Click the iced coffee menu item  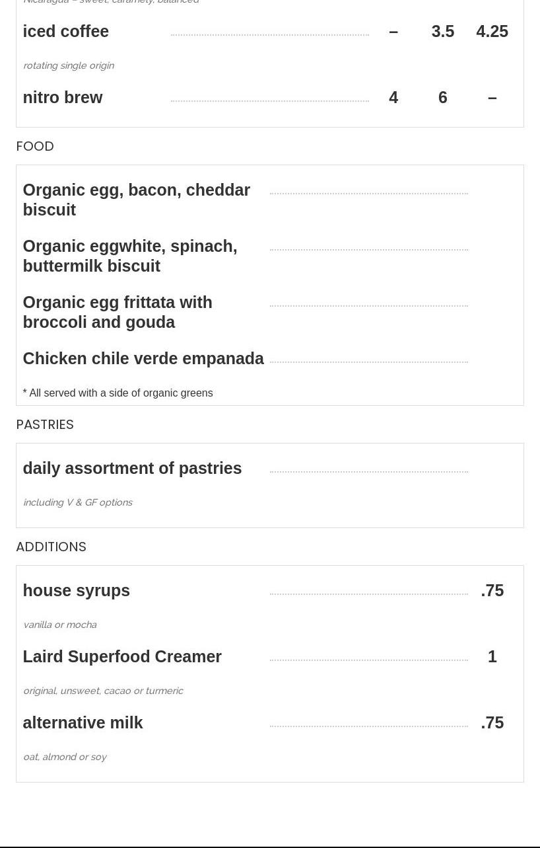pos(66,32)
